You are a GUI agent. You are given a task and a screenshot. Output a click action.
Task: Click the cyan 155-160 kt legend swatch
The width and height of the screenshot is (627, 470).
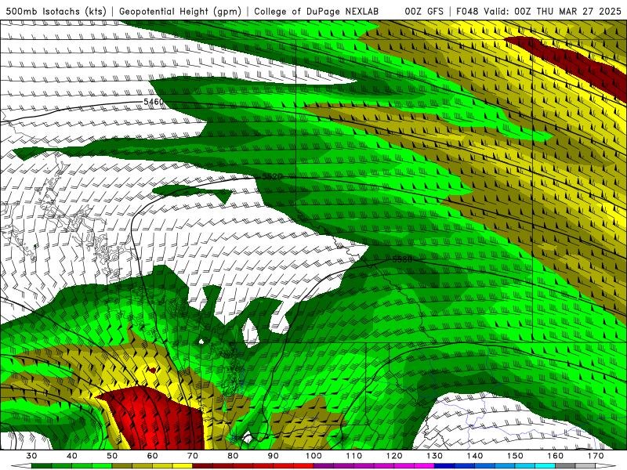click(545, 466)
